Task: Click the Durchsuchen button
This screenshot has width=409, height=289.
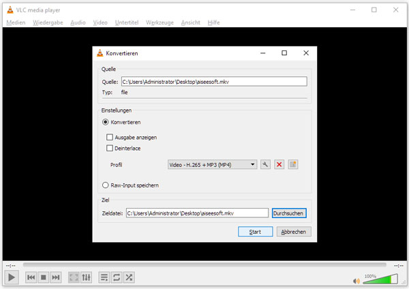Action: (x=289, y=213)
